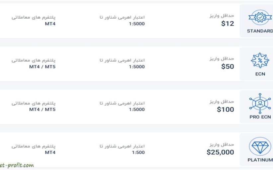Click the PLATINUM row MT4 platform text
273x170 pixels.
[x=50, y=152]
